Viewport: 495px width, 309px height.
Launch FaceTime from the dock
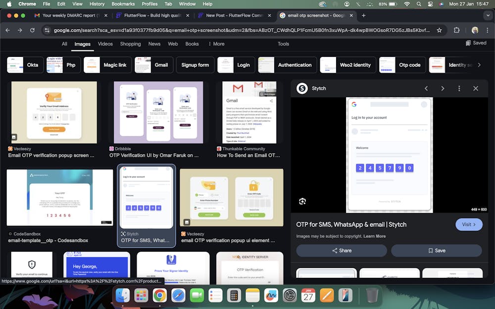pyautogui.click(x=197, y=296)
